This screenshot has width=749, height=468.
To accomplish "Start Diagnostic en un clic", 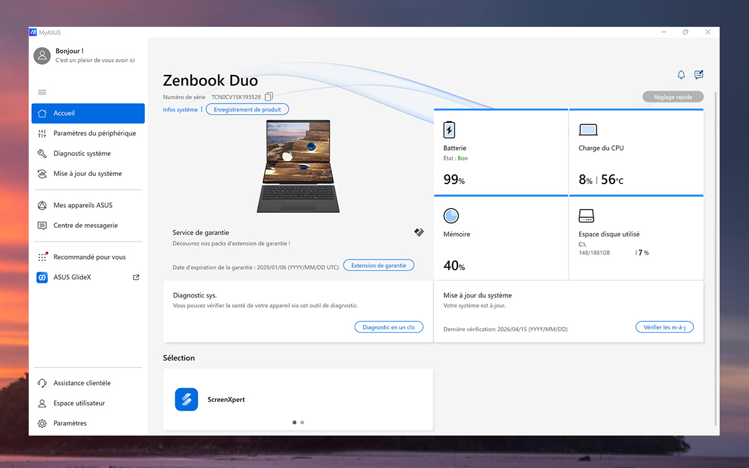I will [389, 326].
